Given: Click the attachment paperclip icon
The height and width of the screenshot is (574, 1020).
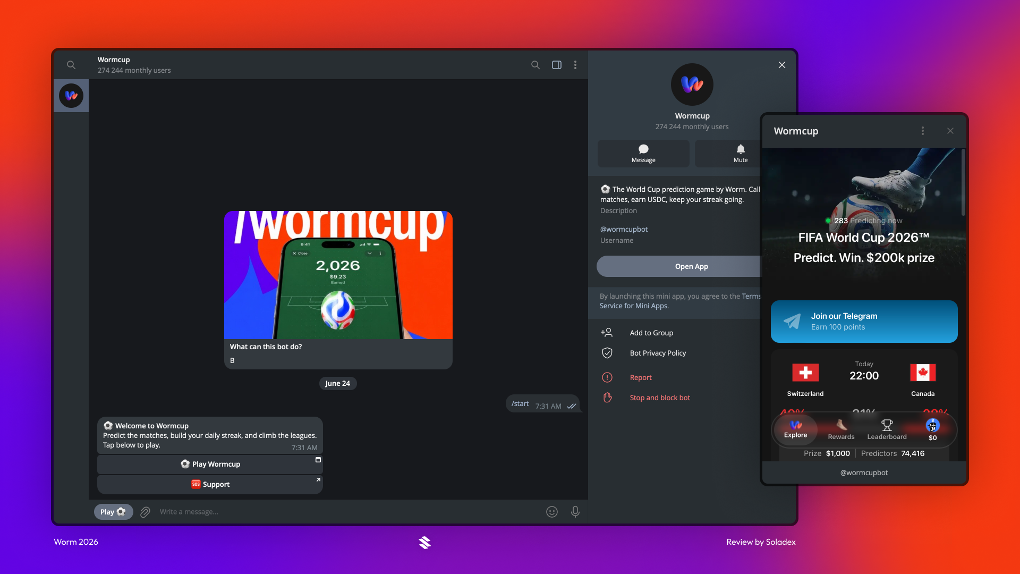Looking at the screenshot, I should coord(145,512).
